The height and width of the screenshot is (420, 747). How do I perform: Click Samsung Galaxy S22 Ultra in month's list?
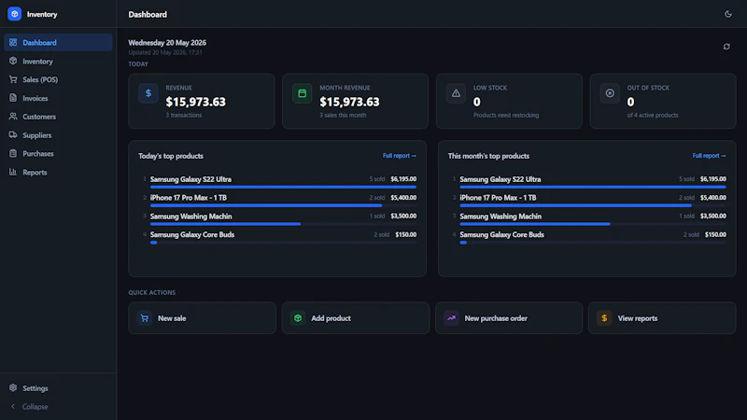pos(500,179)
